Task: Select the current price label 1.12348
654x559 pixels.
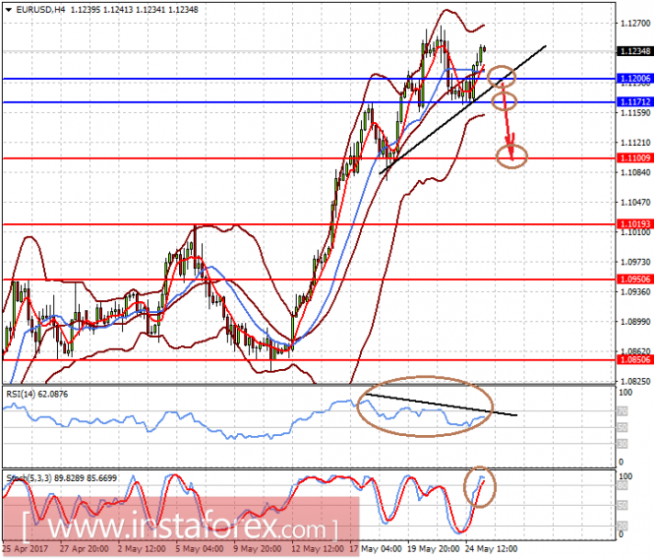Action: pyautogui.click(x=634, y=51)
